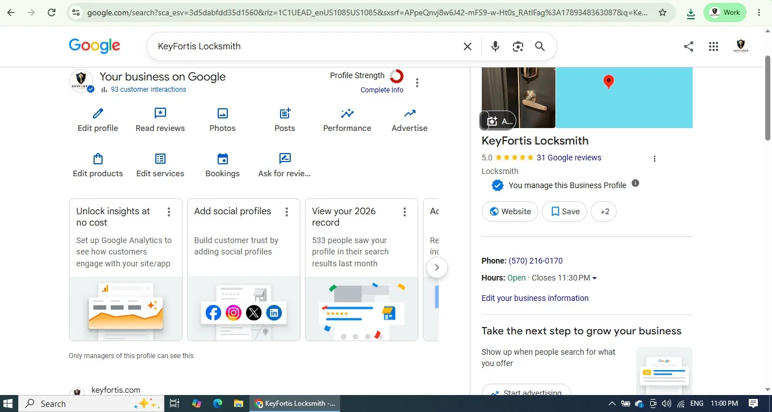Screen dimensions: 772x412
Task: Open 93 customer interactions
Action: pos(149,90)
